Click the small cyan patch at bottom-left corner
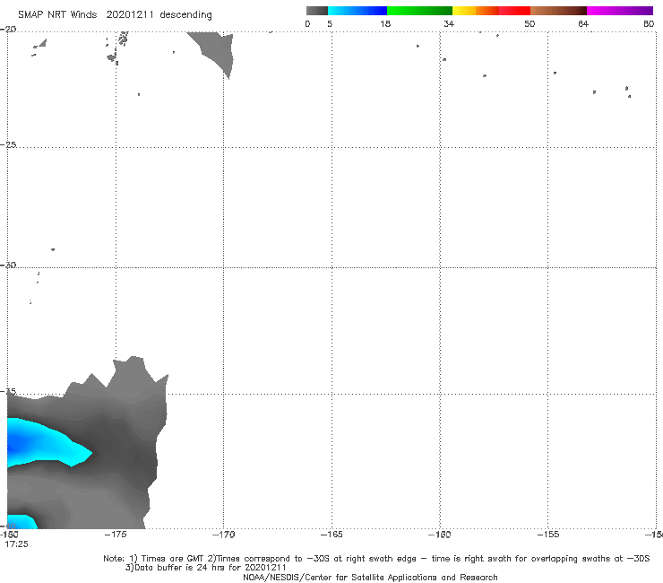This screenshot has width=663, height=583. pos(22,522)
